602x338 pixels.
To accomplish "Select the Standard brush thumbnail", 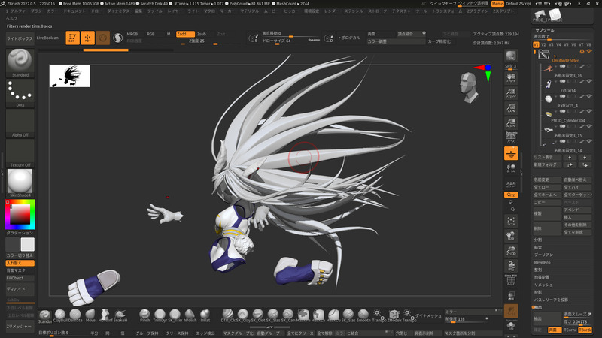I will [19, 62].
